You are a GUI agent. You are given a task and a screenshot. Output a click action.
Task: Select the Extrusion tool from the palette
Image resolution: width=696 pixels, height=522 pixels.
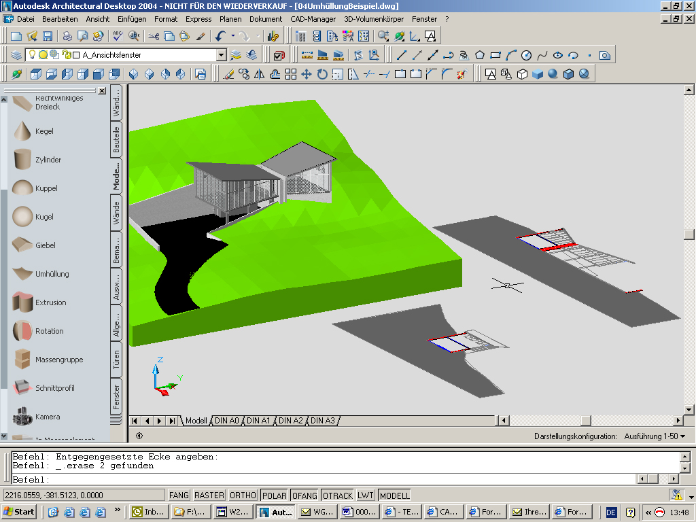pyautogui.click(x=40, y=302)
